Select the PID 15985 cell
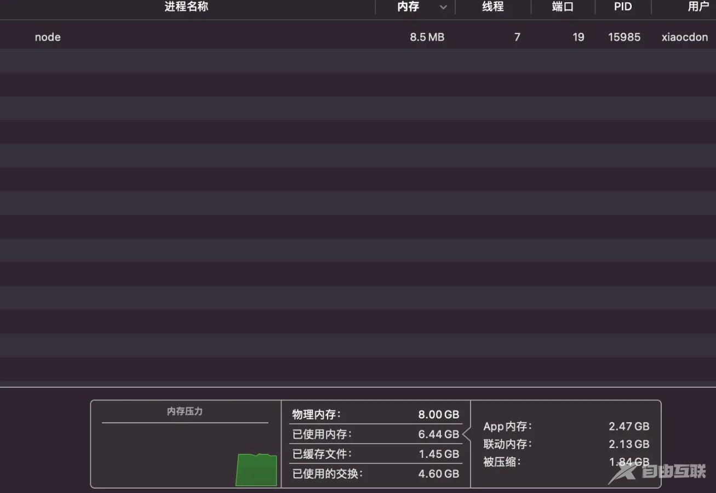This screenshot has height=493, width=716. tap(624, 37)
